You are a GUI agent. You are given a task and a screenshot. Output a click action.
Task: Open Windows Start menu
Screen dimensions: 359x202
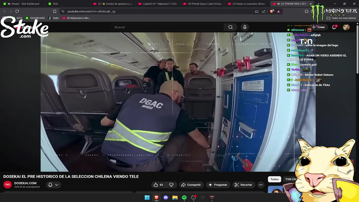(147, 198)
